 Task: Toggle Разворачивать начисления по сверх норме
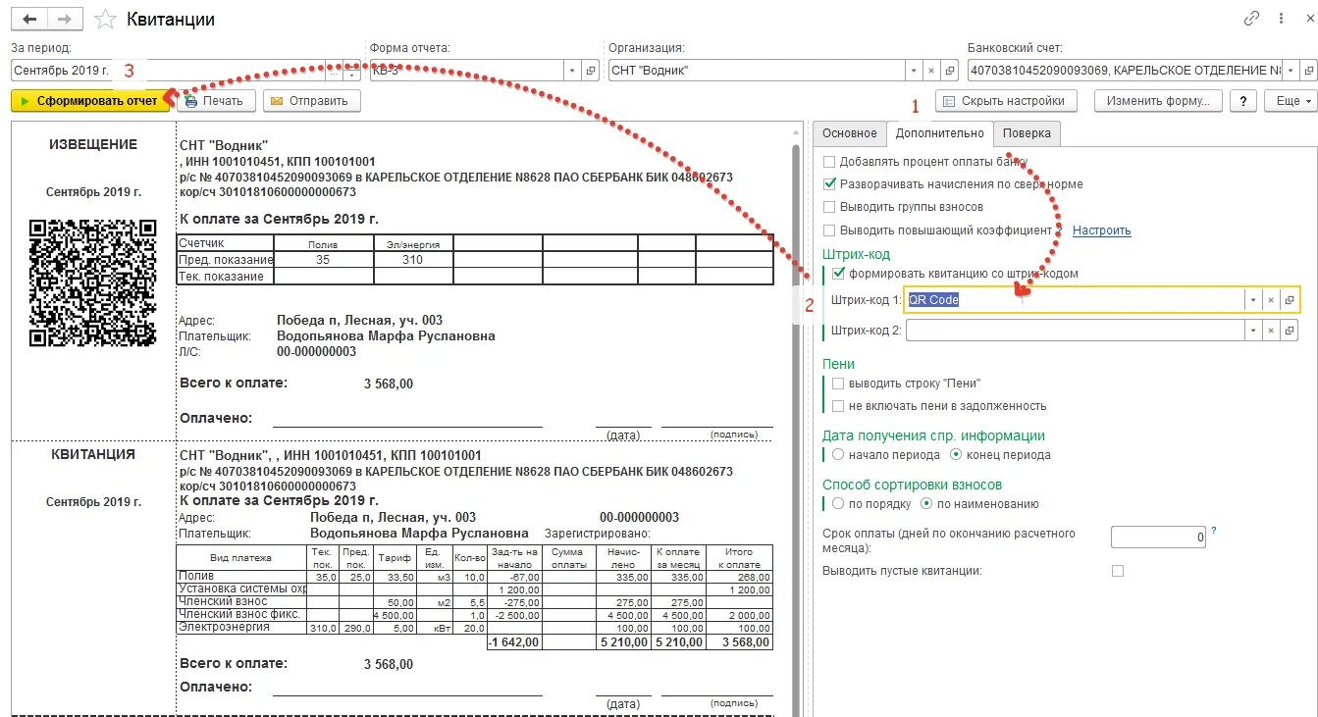pyautogui.click(x=830, y=184)
